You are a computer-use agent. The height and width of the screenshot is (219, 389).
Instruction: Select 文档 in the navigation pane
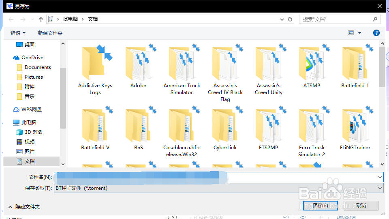[32, 161]
